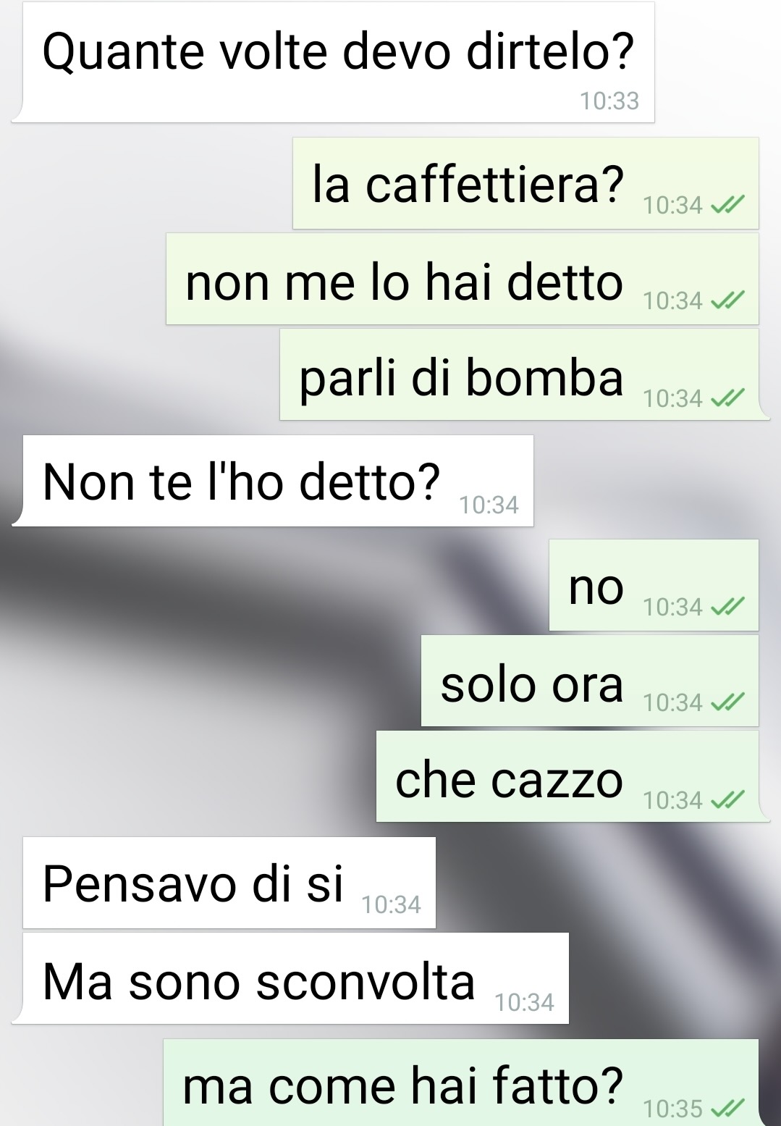The height and width of the screenshot is (1126, 781).
Task: Tap the 'solo ora' sent message
Action: tap(590, 681)
